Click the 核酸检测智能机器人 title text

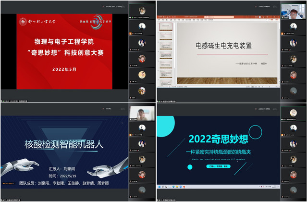[x=64, y=143]
